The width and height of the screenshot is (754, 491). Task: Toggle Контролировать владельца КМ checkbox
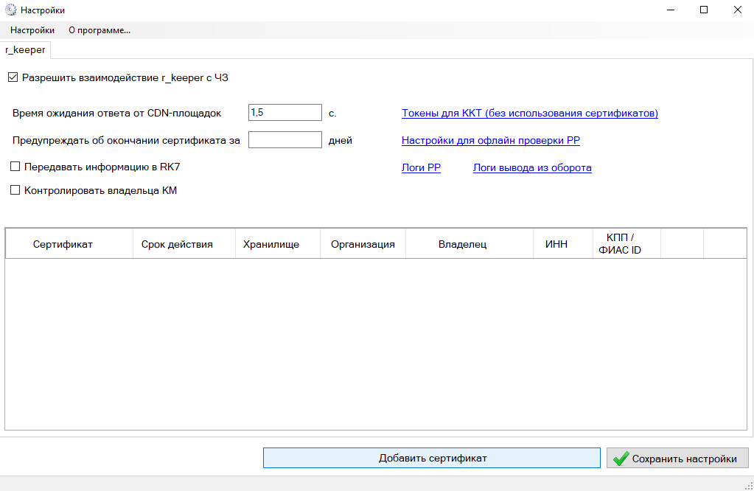(15, 191)
